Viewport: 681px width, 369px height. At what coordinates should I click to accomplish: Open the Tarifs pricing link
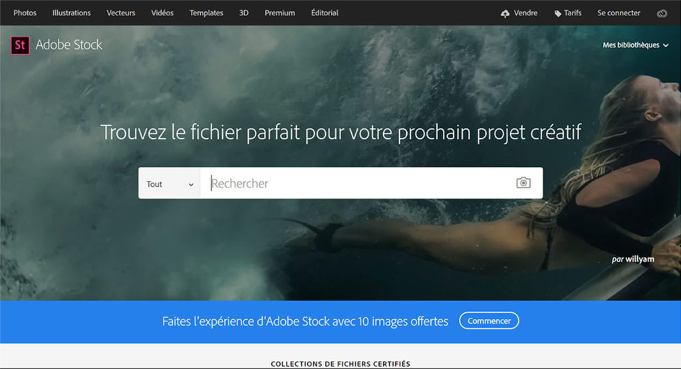click(573, 13)
